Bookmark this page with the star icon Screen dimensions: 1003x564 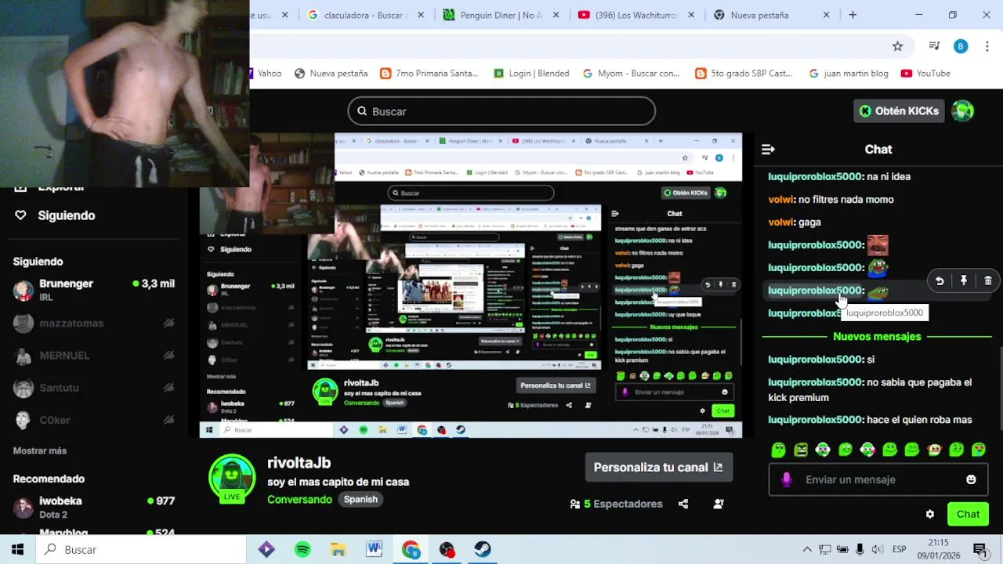898,46
